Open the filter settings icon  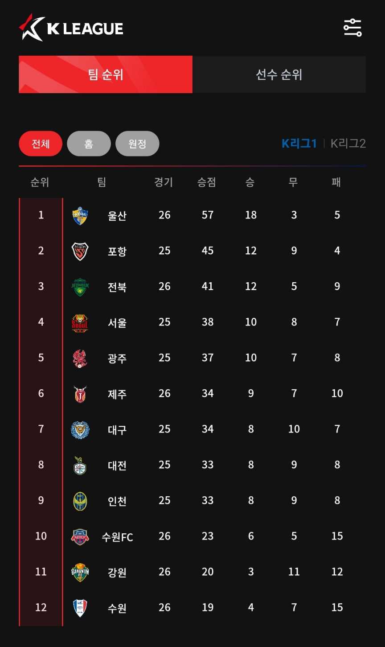tap(352, 28)
